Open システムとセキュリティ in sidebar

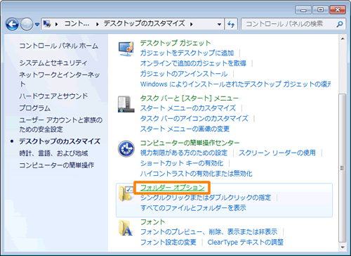coord(53,63)
